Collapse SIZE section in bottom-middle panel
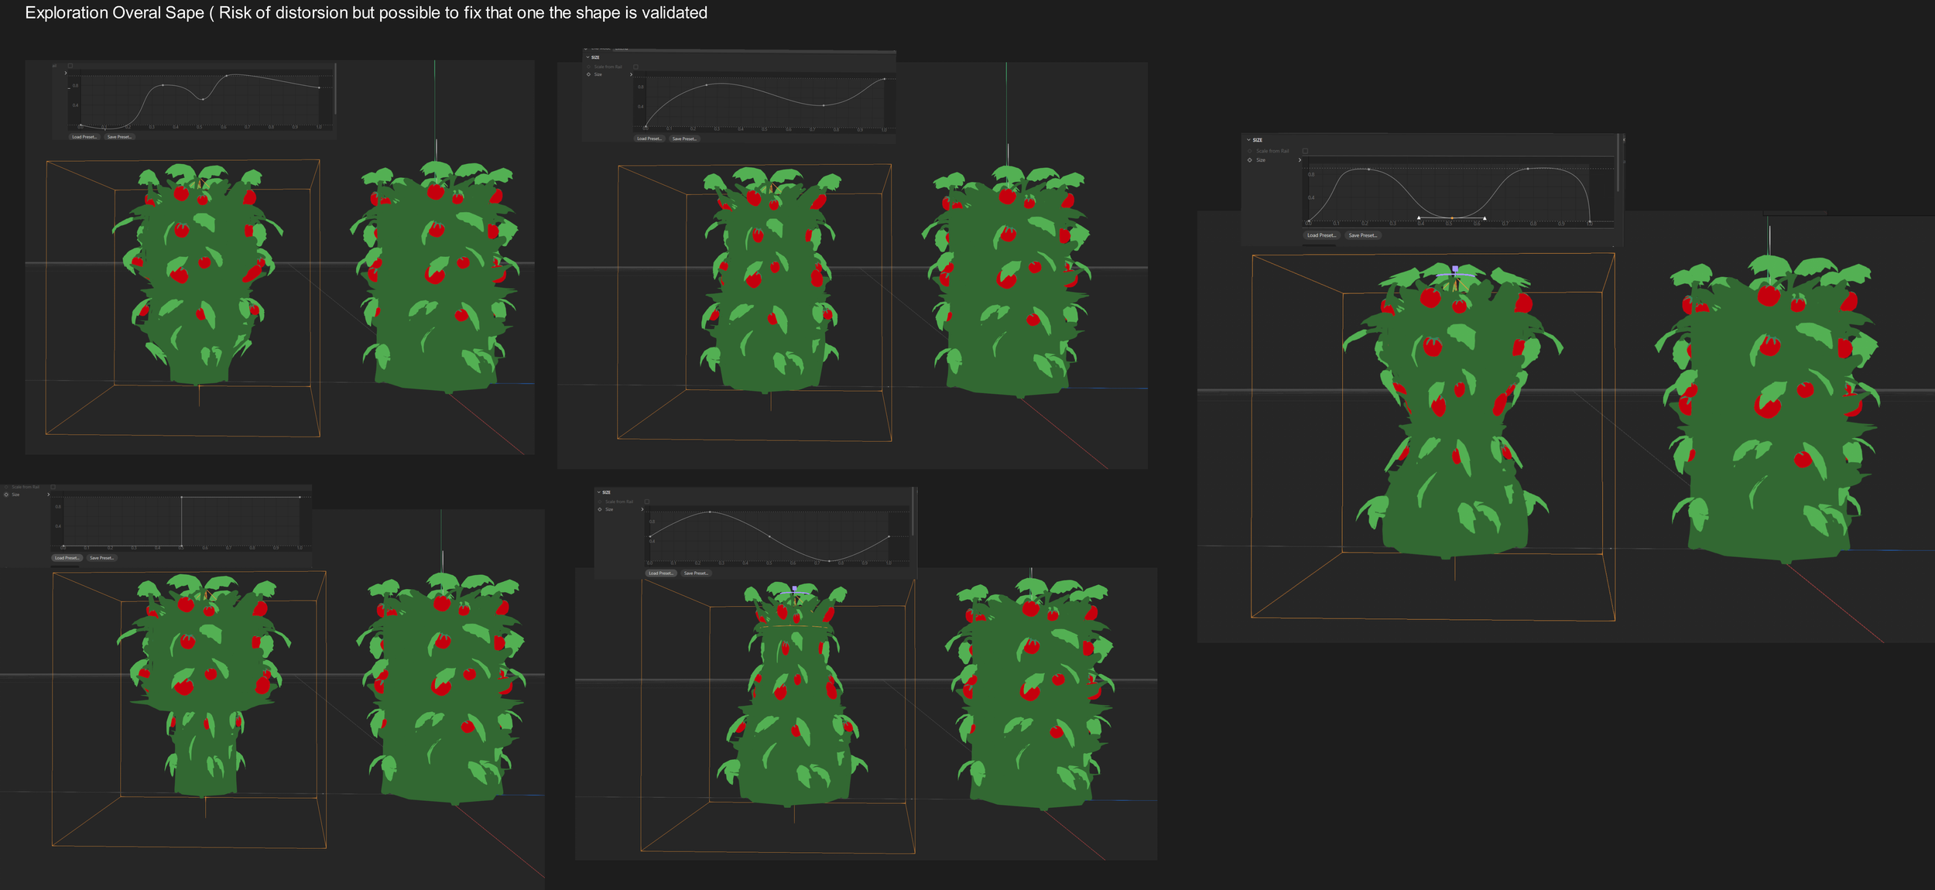This screenshot has width=1935, height=890. point(598,492)
